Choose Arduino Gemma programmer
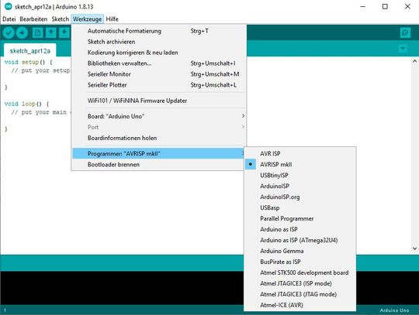Screen dimensions: 419x315 300,251
